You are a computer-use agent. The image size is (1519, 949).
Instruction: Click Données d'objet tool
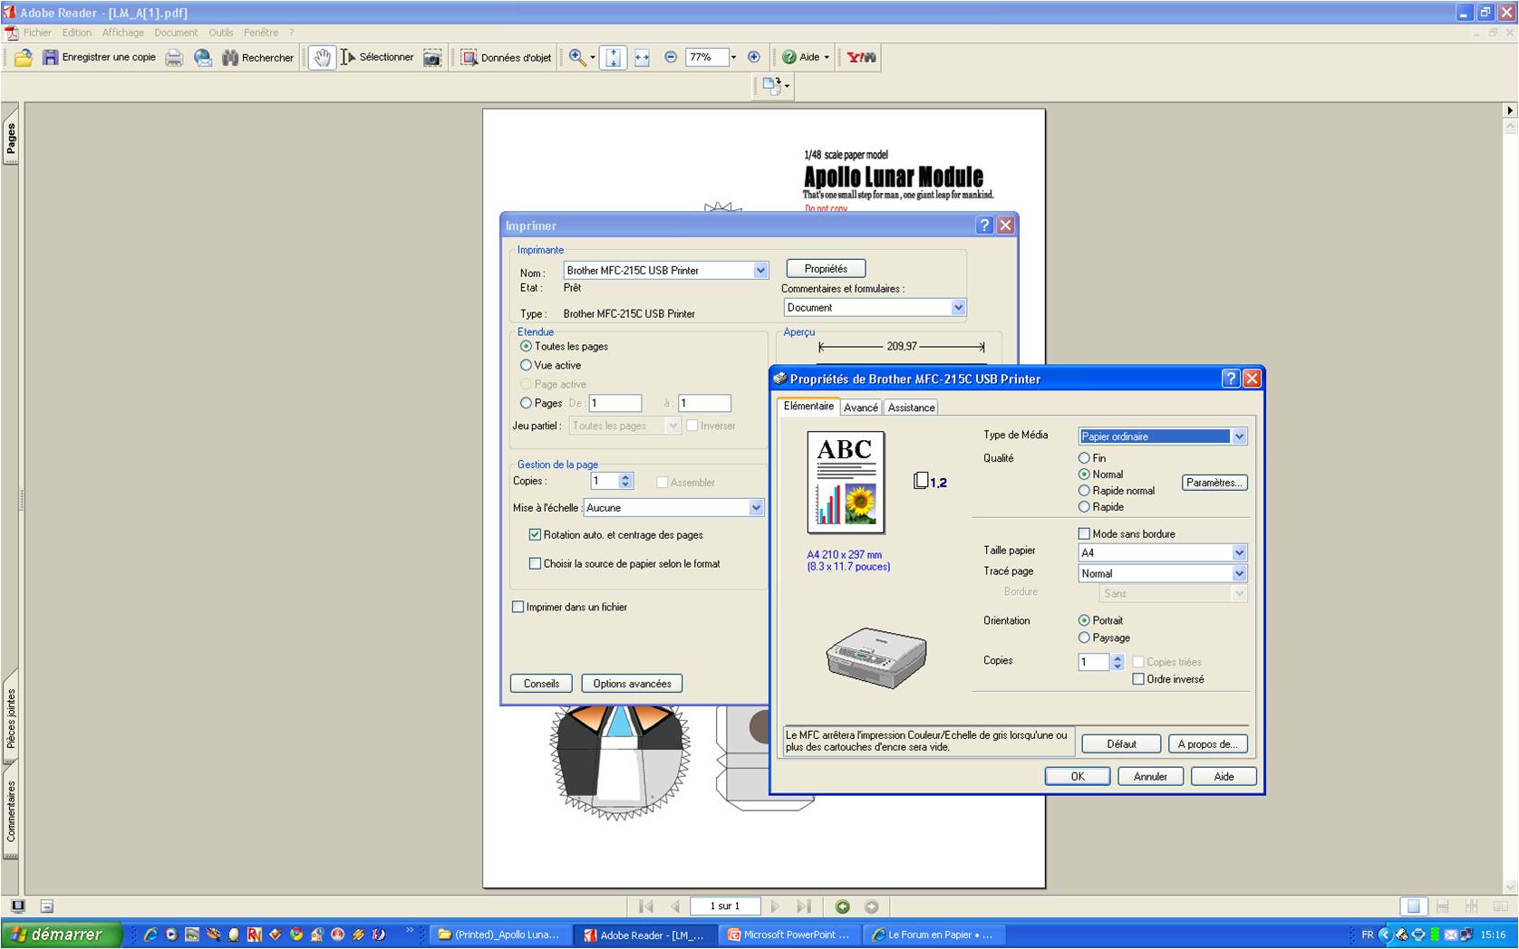(506, 57)
